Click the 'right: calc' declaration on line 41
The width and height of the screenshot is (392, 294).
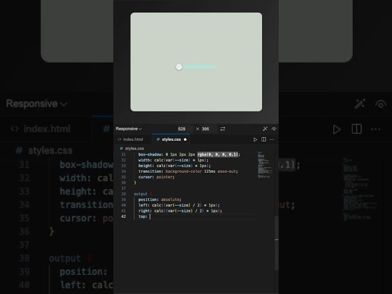tap(180, 211)
